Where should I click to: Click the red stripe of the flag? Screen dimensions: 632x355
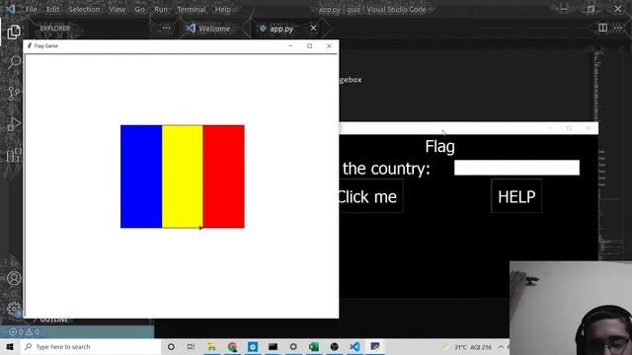(224, 177)
